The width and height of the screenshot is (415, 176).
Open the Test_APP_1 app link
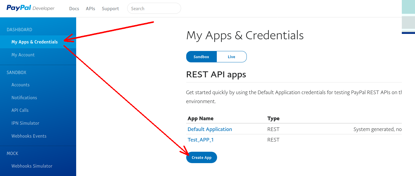click(x=201, y=140)
